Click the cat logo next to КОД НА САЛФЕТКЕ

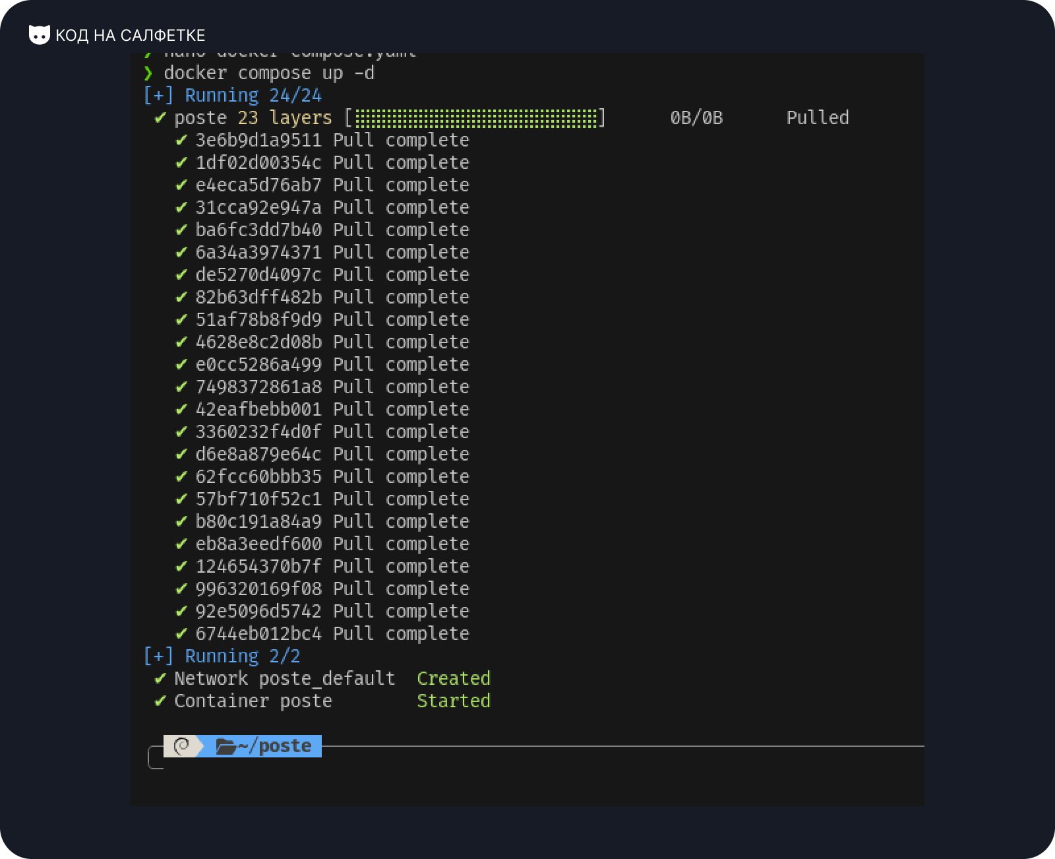[40, 35]
